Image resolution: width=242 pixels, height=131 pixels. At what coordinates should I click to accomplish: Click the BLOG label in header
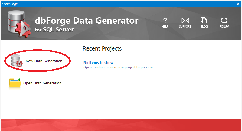tap(204, 27)
